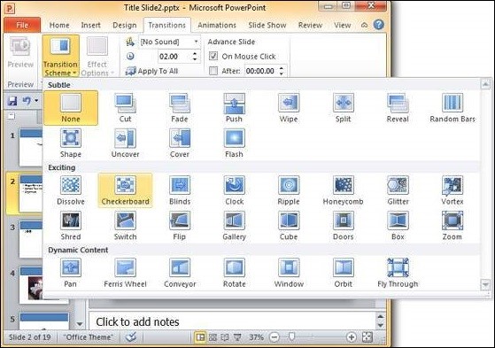The height and width of the screenshot is (348, 495).
Task: Select the Cover transition
Action: tap(180, 143)
